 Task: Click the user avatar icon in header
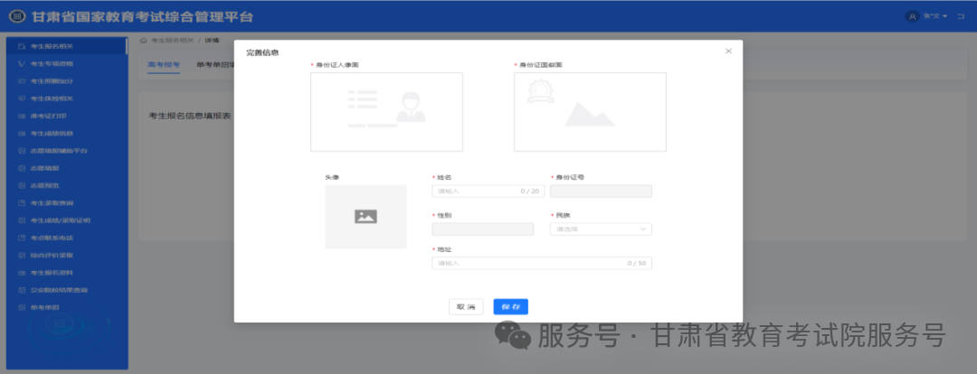click(912, 17)
